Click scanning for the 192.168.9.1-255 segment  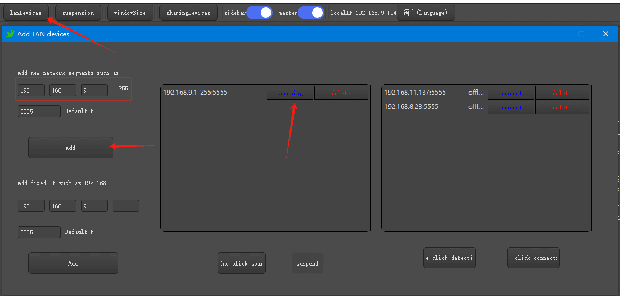click(x=290, y=93)
